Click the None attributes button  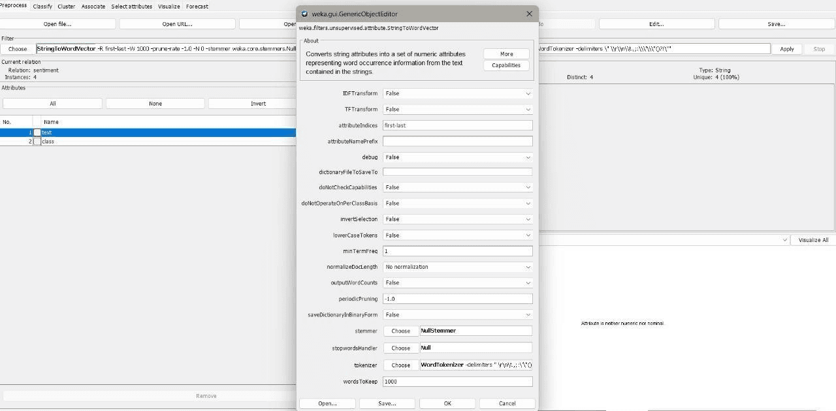(155, 104)
